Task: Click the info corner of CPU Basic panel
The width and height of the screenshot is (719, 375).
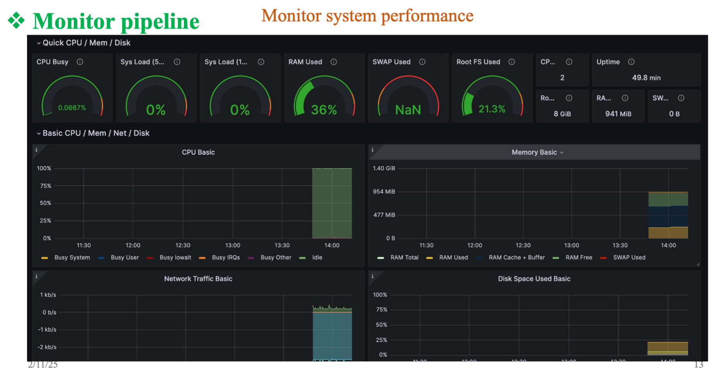Action: point(37,150)
